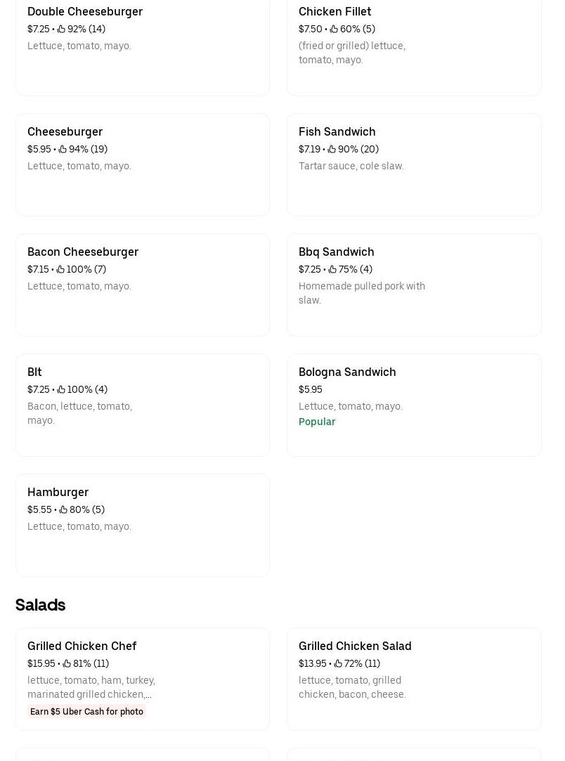This screenshot has width=565, height=761.
Task: Click thumbs-up icon on Grilled Chicken Chef
Action: click(67, 663)
